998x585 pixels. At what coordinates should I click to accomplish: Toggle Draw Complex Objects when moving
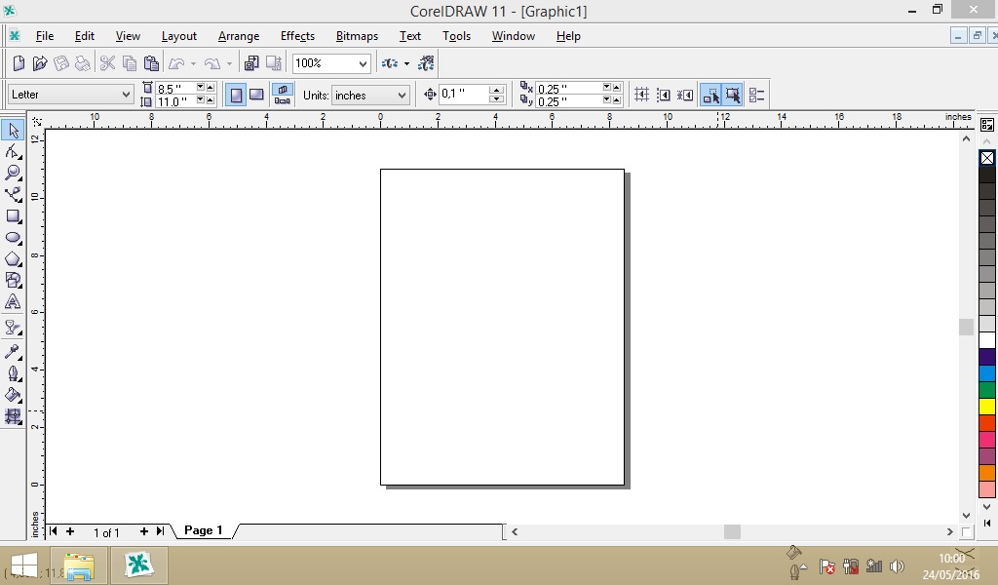(x=710, y=95)
